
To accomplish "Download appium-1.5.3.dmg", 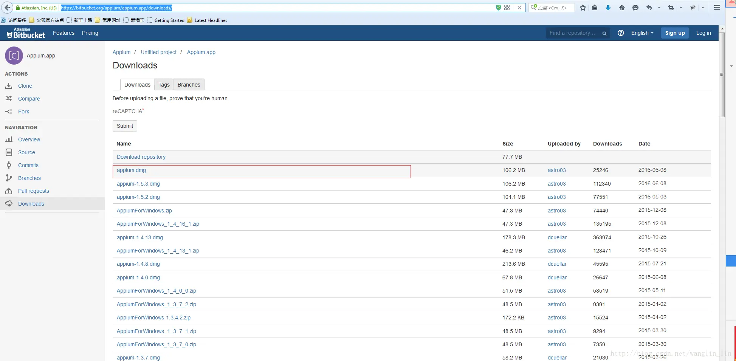I will coord(138,184).
